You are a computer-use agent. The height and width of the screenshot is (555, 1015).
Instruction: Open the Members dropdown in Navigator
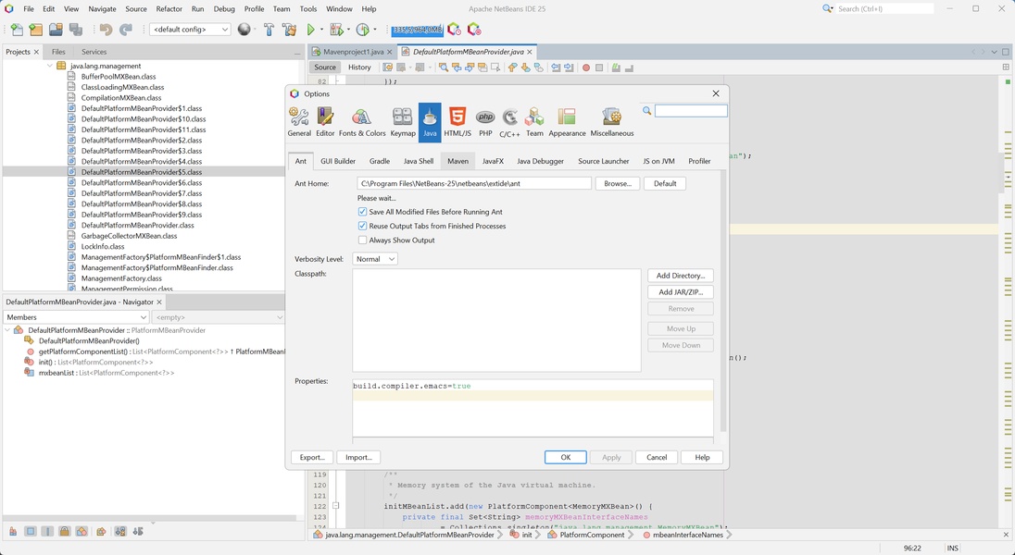pyautogui.click(x=76, y=317)
